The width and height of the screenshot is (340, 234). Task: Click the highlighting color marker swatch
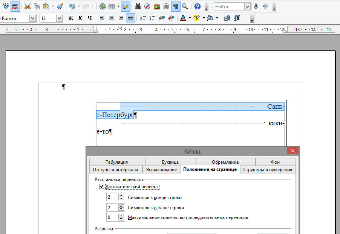196,18
